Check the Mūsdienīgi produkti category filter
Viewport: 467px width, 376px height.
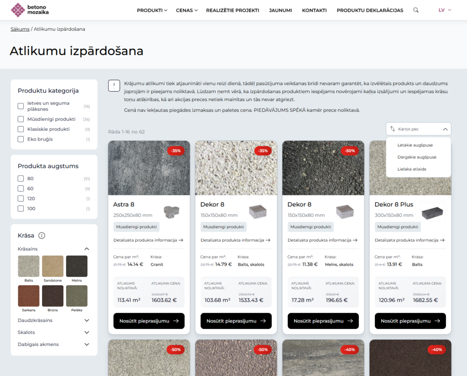tap(21, 119)
